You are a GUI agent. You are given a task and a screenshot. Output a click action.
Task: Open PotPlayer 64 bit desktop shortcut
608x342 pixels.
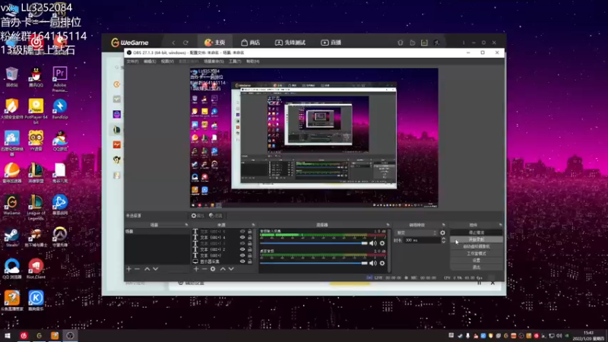click(36, 111)
